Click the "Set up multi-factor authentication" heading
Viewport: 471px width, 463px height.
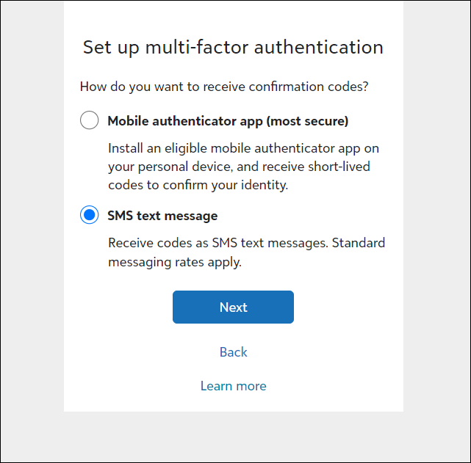click(x=233, y=48)
